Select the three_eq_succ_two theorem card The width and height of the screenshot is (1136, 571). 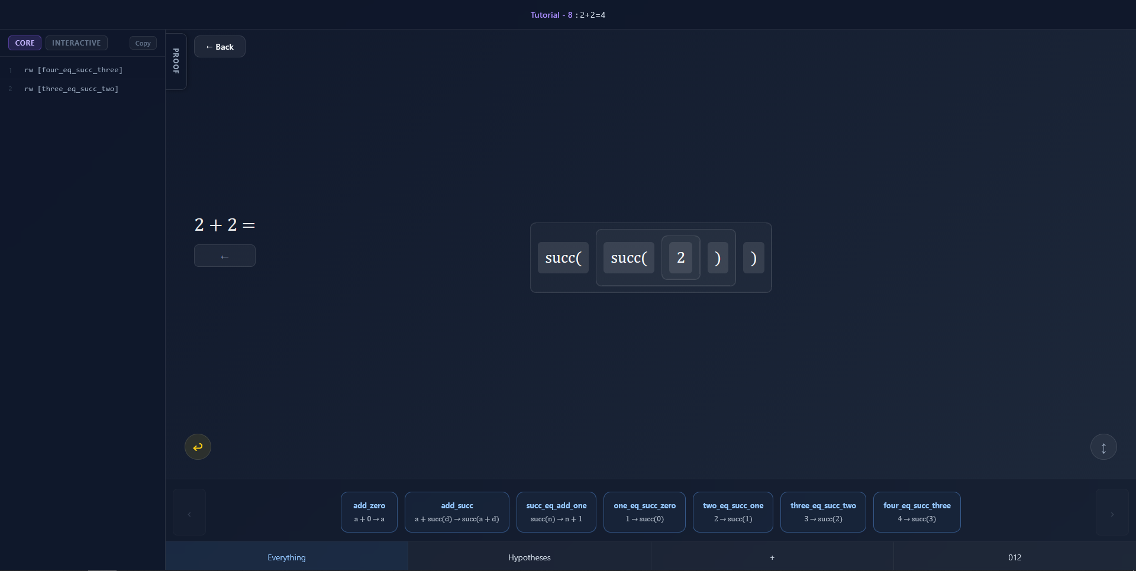(x=823, y=512)
